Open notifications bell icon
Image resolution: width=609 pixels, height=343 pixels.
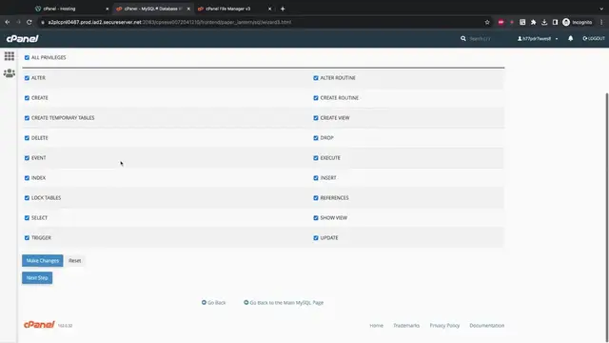[570, 38]
